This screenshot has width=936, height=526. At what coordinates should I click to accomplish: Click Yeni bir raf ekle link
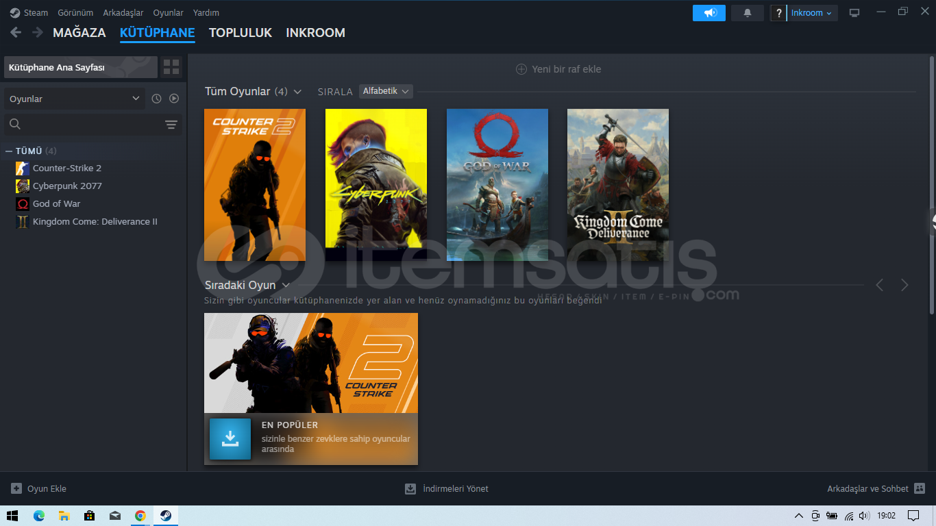567,69
